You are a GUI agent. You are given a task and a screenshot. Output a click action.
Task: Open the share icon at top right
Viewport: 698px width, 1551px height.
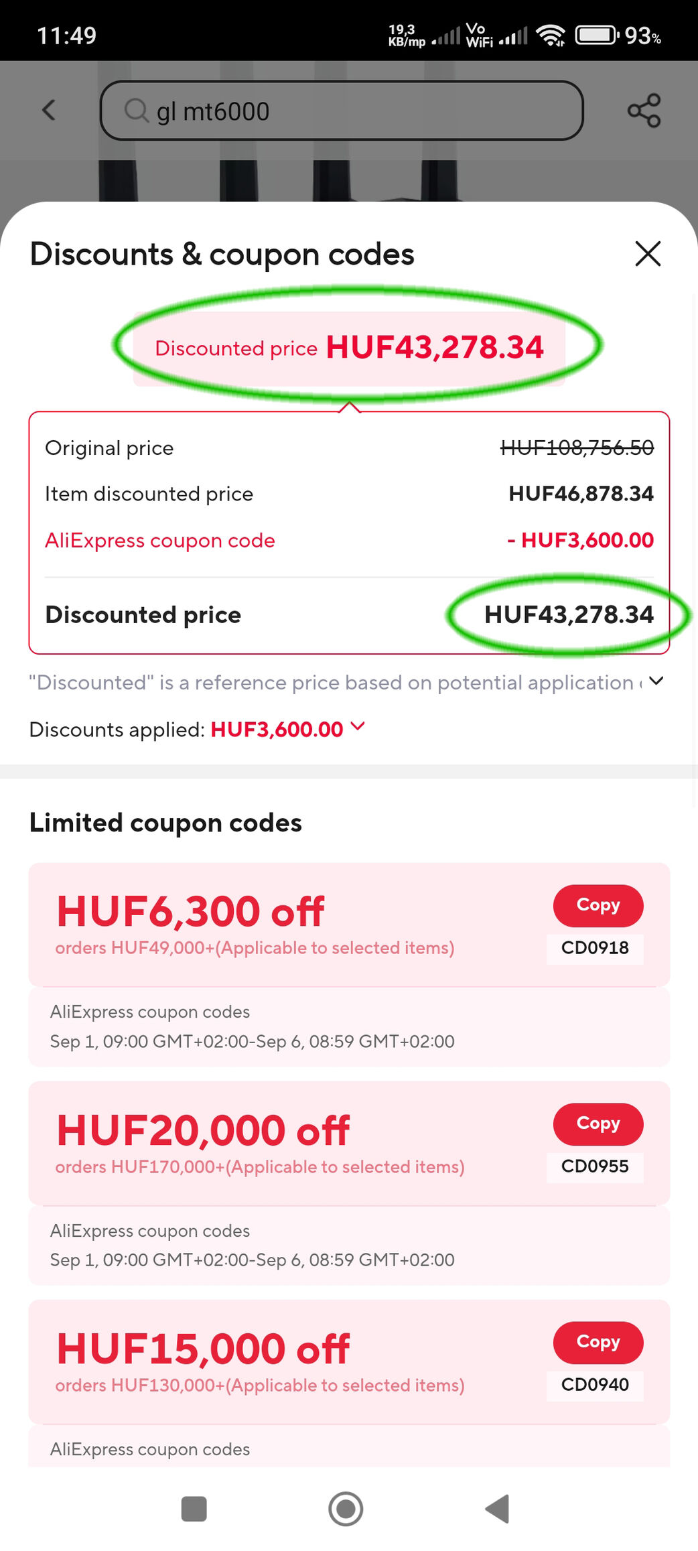(x=644, y=111)
